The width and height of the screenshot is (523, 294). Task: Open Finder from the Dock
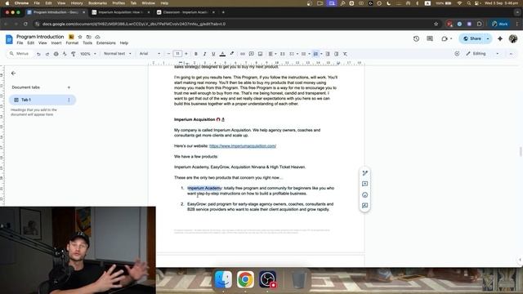(x=223, y=279)
